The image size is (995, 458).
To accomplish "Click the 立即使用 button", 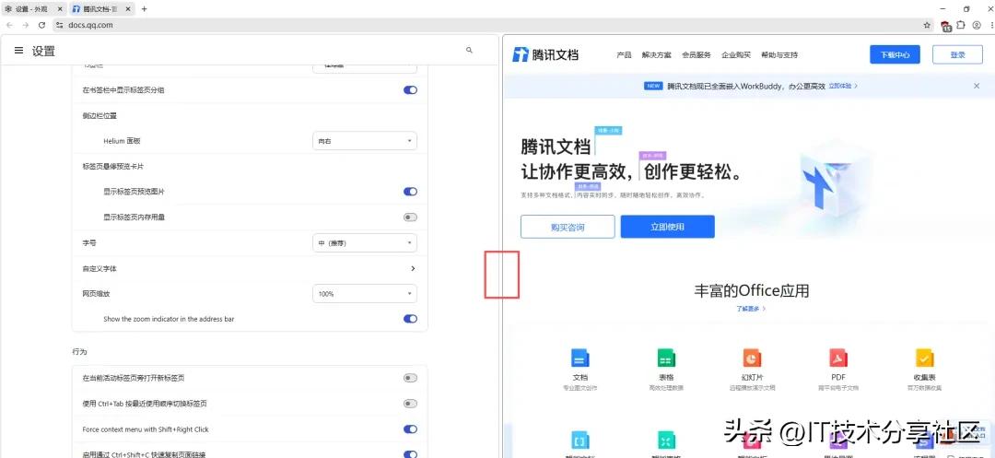I will tap(668, 227).
